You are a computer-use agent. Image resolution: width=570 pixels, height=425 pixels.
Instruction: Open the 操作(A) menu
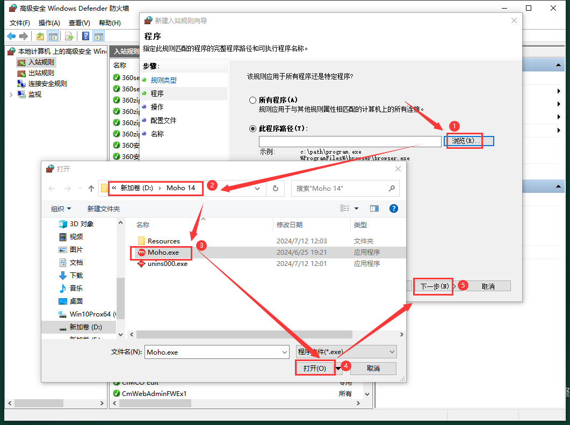(x=49, y=23)
